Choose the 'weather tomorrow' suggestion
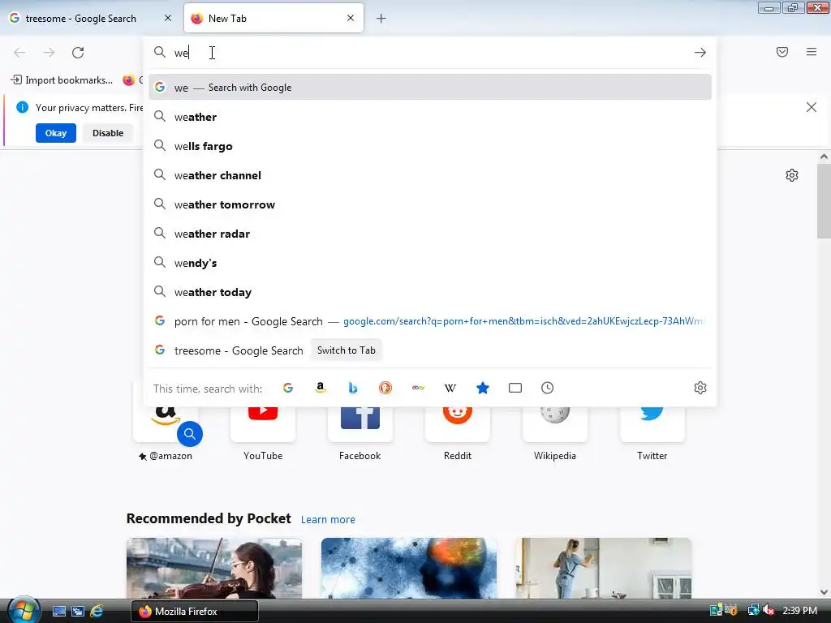 coord(430,204)
